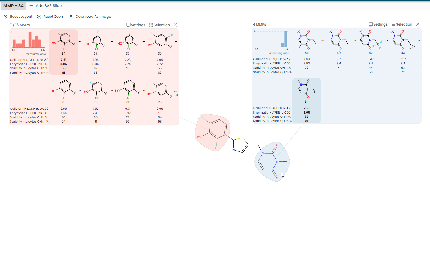This screenshot has height=265, width=430.
Task: Click the red-highlighted fluorophenol ring fragment
Action: point(213,132)
